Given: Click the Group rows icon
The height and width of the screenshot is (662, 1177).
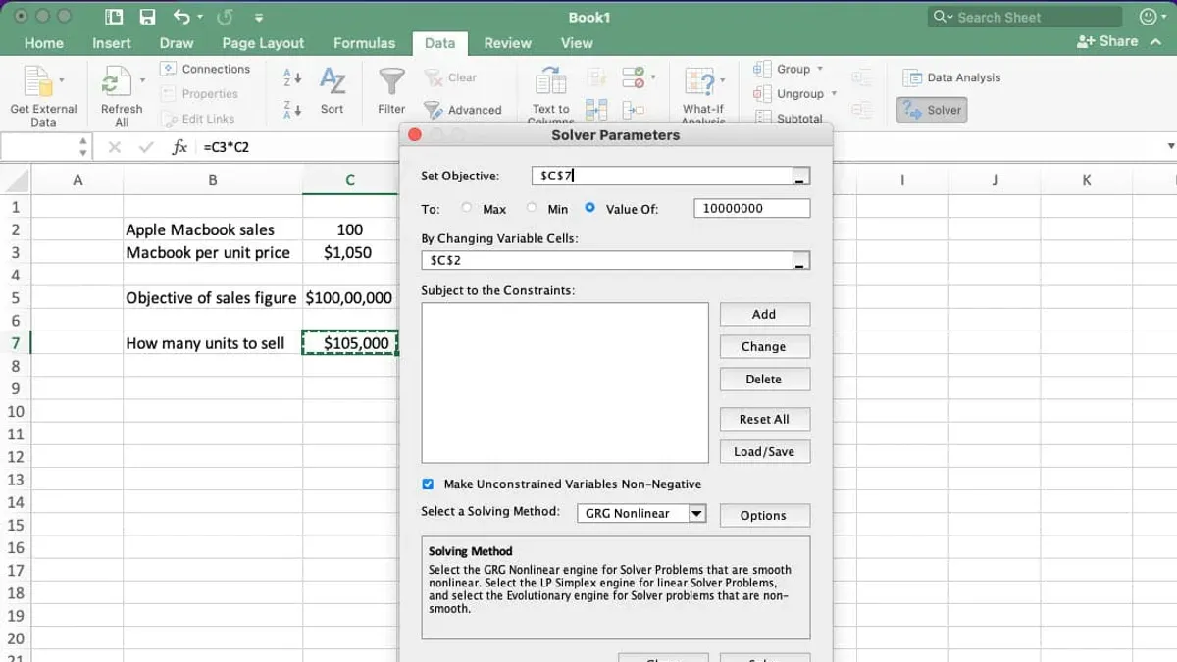Looking at the screenshot, I should tap(762, 69).
